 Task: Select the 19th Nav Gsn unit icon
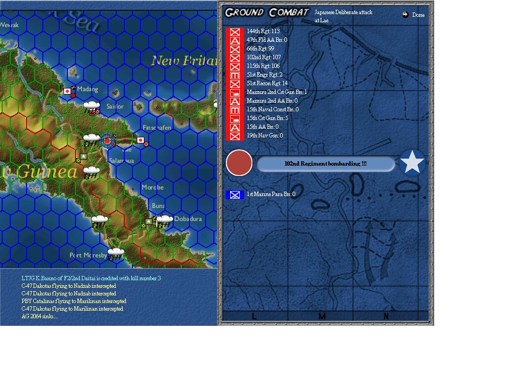coord(235,136)
